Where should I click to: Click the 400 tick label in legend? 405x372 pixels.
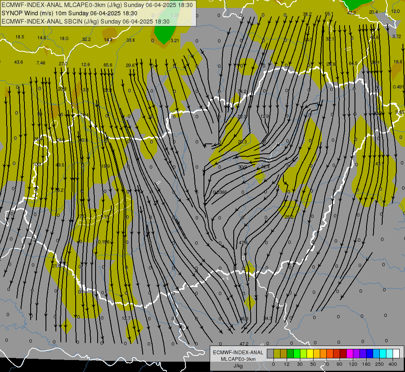tap(393, 364)
